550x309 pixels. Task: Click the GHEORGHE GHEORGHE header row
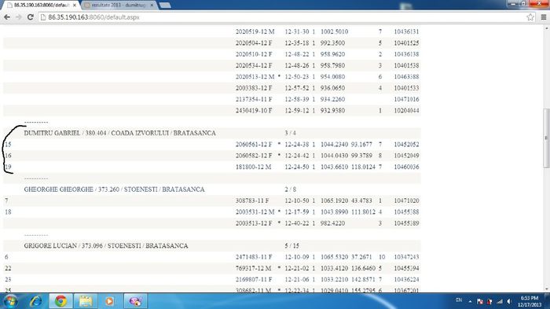click(x=212, y=189)
